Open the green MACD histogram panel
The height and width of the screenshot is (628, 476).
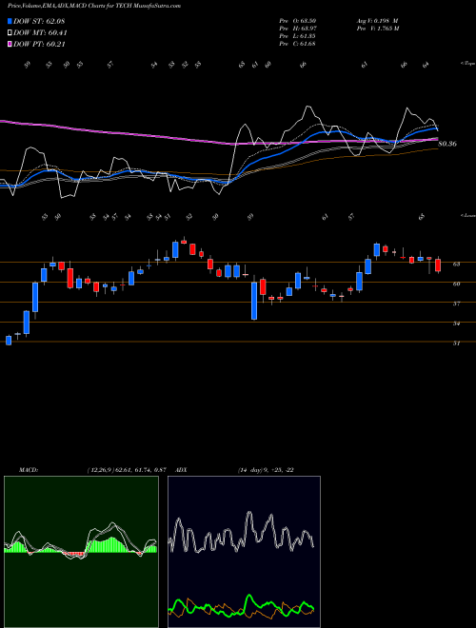[x=81, y=552]
